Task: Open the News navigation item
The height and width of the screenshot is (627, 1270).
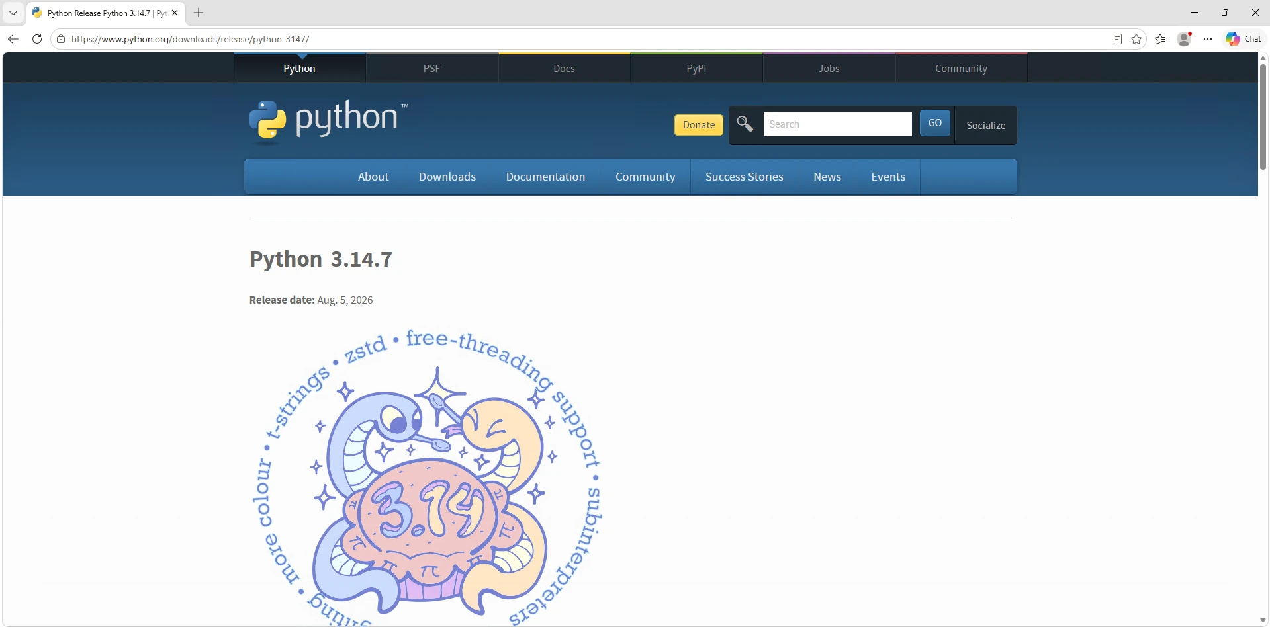Action: pos(827,177)
